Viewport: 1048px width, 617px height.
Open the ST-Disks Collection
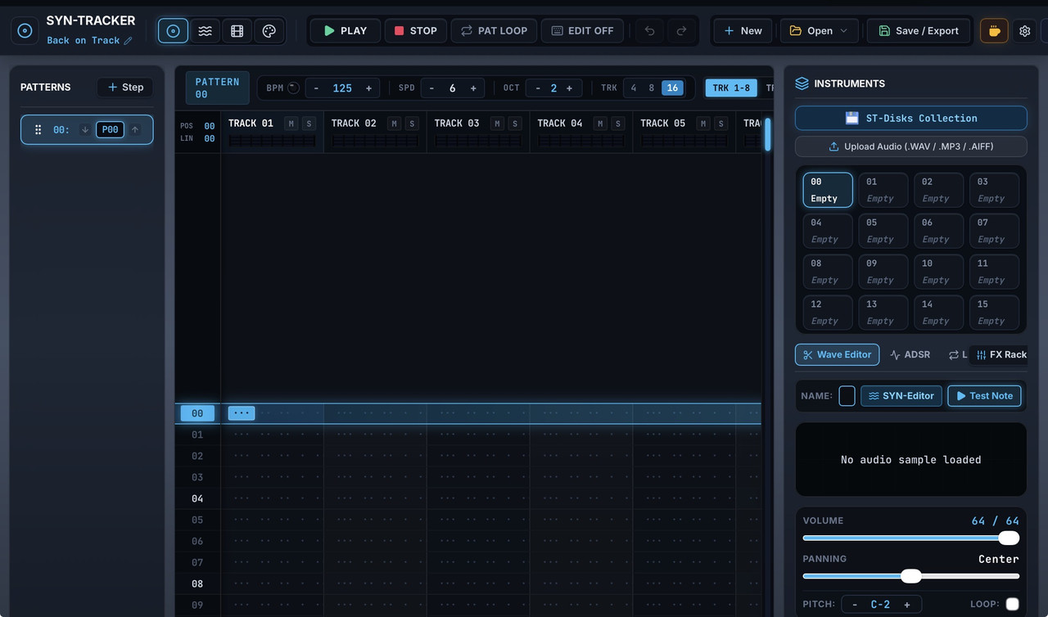click(911, 118)
